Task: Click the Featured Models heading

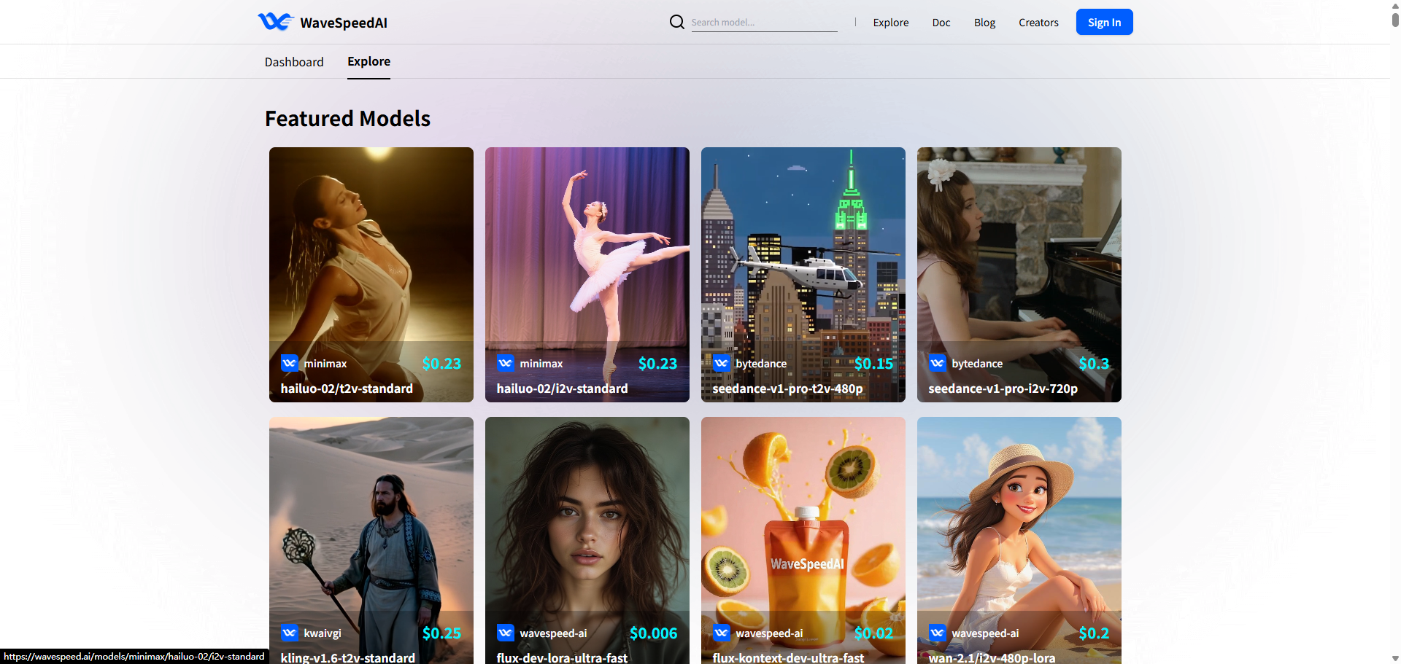Action: (x=347, y=118)
